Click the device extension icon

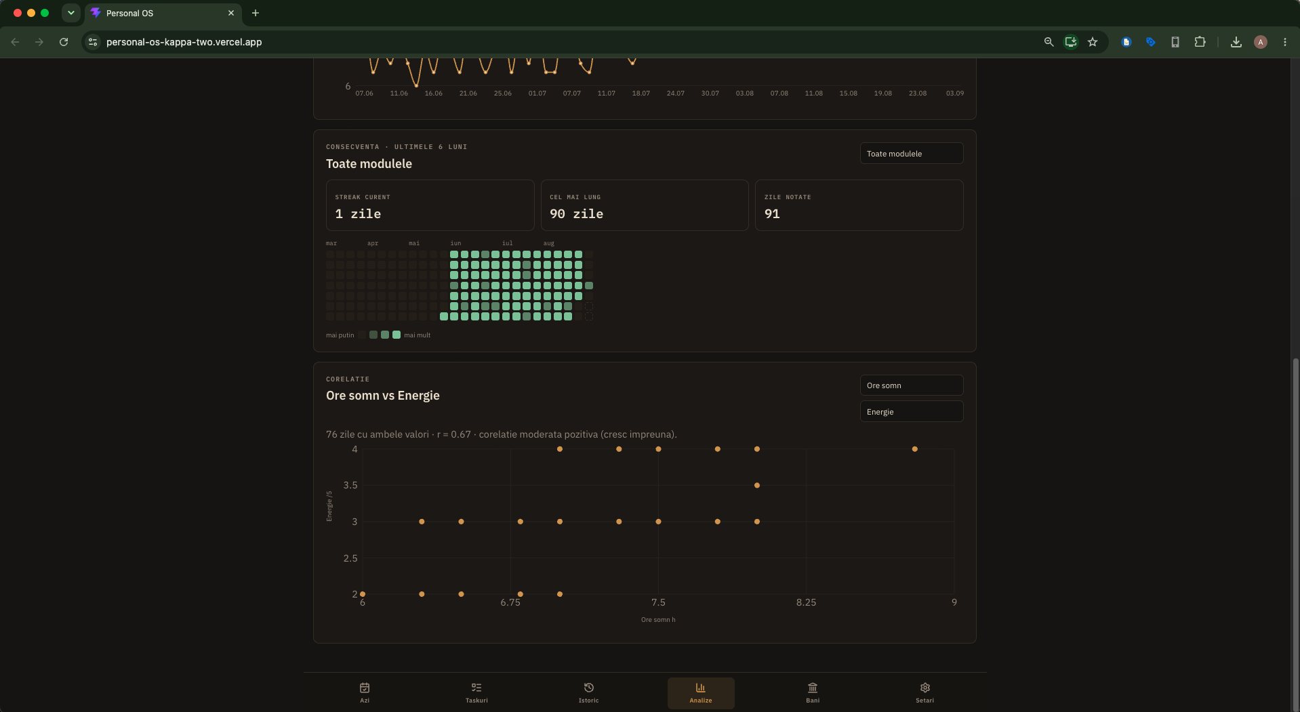(x=1175, y=42)
